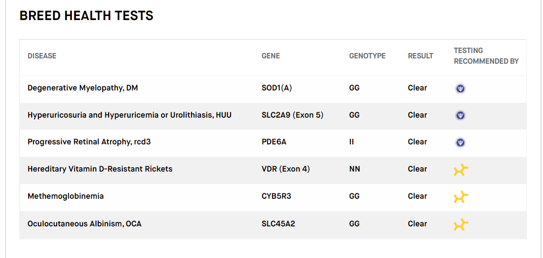Select the GENOTYPE column header
Image resolution: width=543 pixels, height=258 pixels.
coord(367,56)
